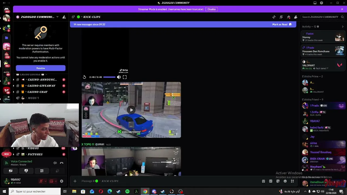Turn on camera in voice panel
The width and height of the screenshot is (347, 195).
[11, 171]
